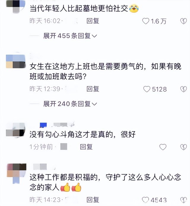
Task: Dislike the 墓地更怕社交 comment via broken heart
Action: [183, 21]
